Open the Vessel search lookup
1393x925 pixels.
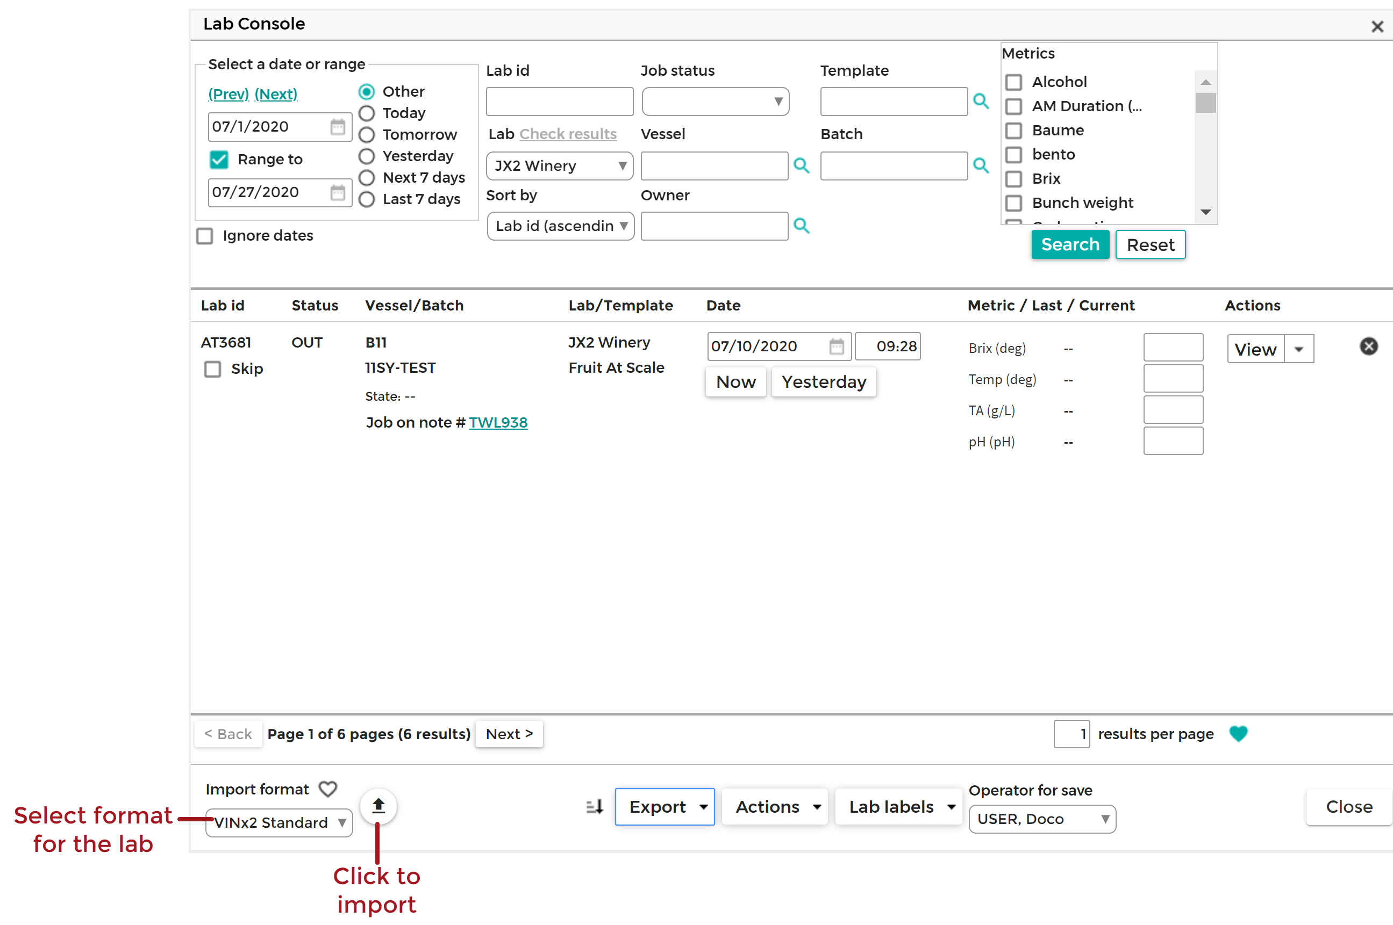802,166
